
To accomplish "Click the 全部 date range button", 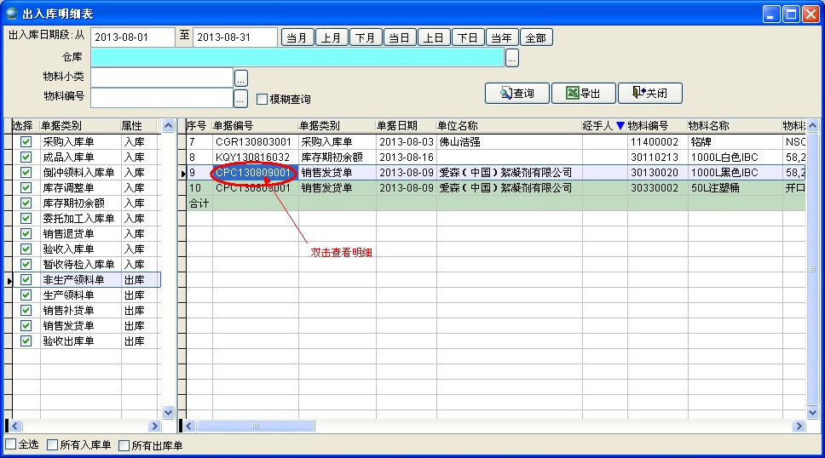I will 536,37.
